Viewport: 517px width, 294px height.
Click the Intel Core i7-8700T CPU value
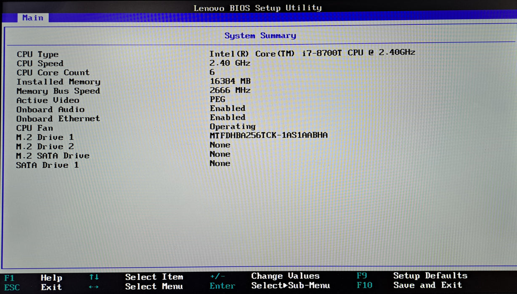click(312, 53)
